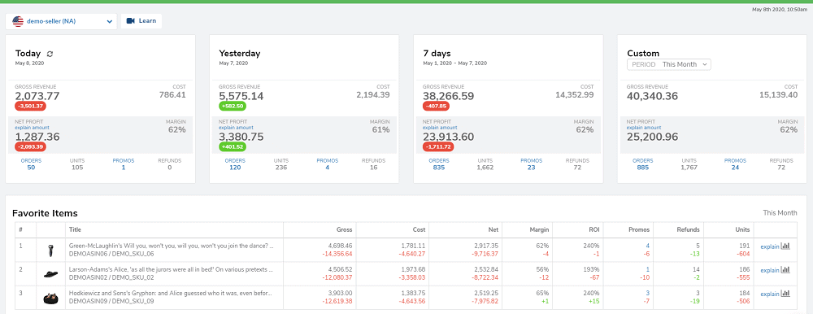
Task: Click Custom net profit 25,200.96
Action: tap(652, 137)
